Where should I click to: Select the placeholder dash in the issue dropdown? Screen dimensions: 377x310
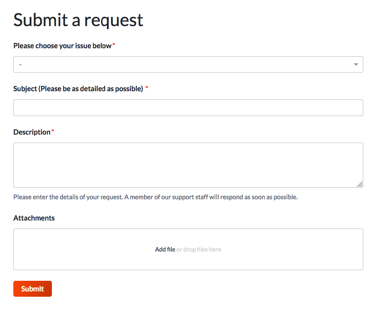pyautogui.click(x=20, y=64)
